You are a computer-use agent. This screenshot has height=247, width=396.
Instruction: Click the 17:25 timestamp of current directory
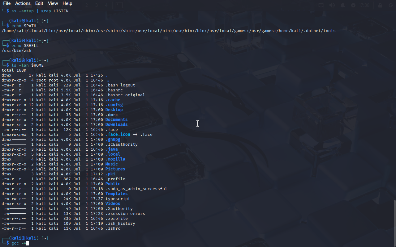(x=97, y=75)
